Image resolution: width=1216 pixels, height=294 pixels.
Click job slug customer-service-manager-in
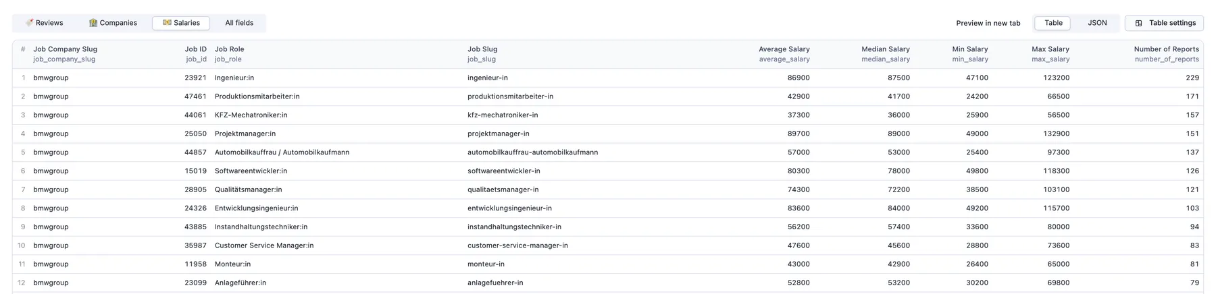point(517,245)
